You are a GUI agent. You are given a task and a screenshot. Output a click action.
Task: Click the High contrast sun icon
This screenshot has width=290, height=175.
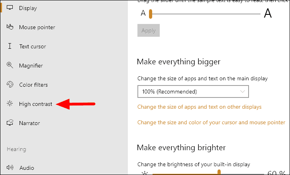click(10, 104)
